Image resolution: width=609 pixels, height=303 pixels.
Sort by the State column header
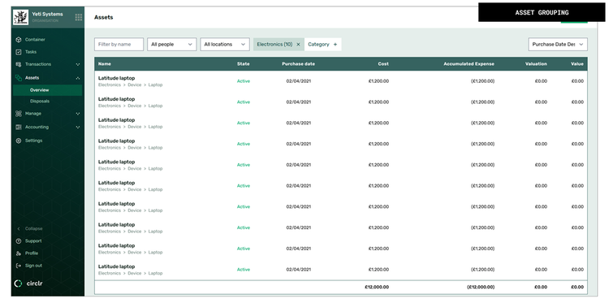point(243,63)
